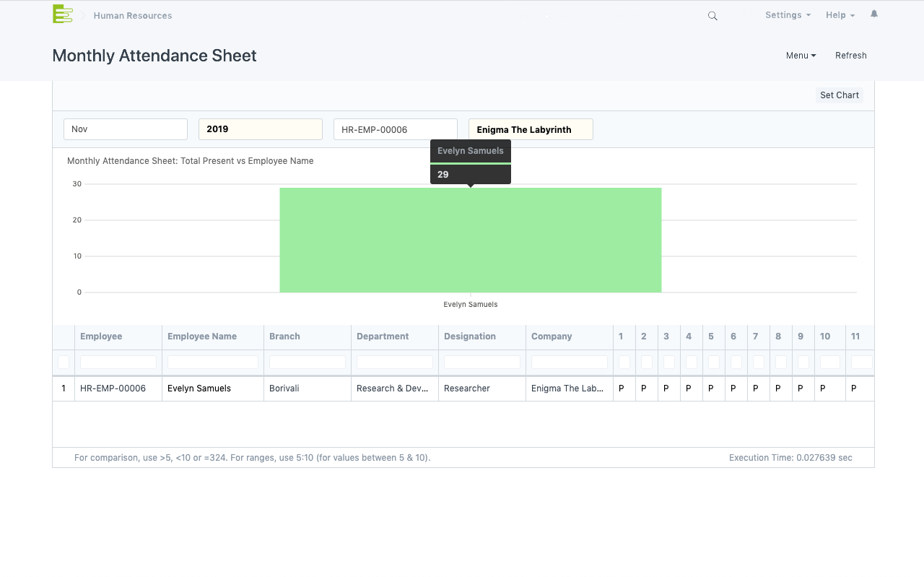The width and height of the screenshot is (924, 577).
Task: Open the Human Resources breadcrumb
Action: coord(133,16)
